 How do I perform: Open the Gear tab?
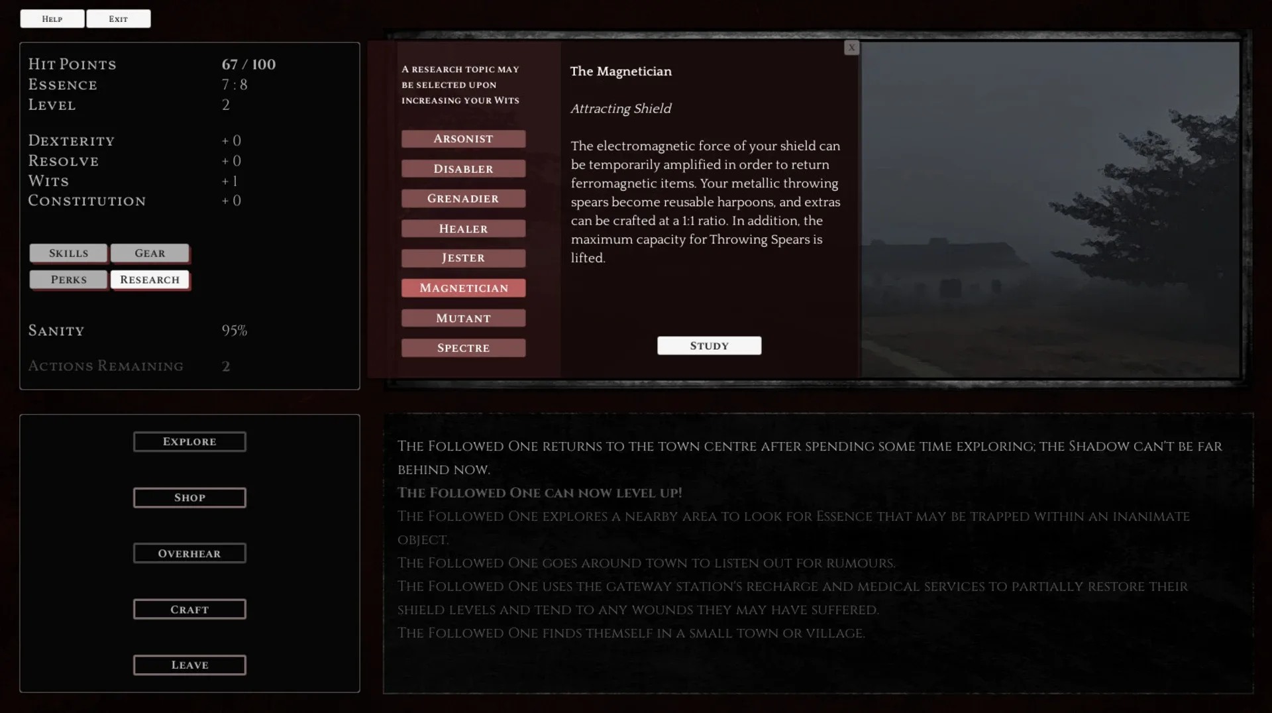[150, 253]
